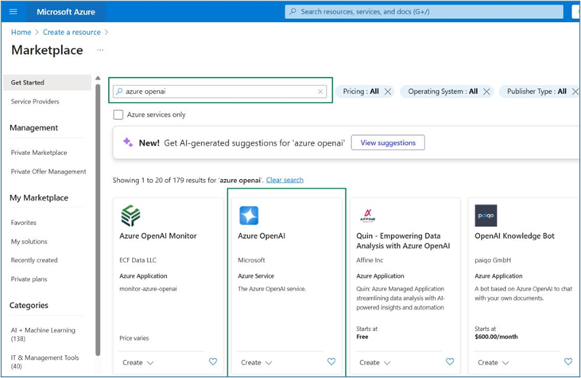
Task: Select AI + Machine Learning category
Action: (43, 334)
